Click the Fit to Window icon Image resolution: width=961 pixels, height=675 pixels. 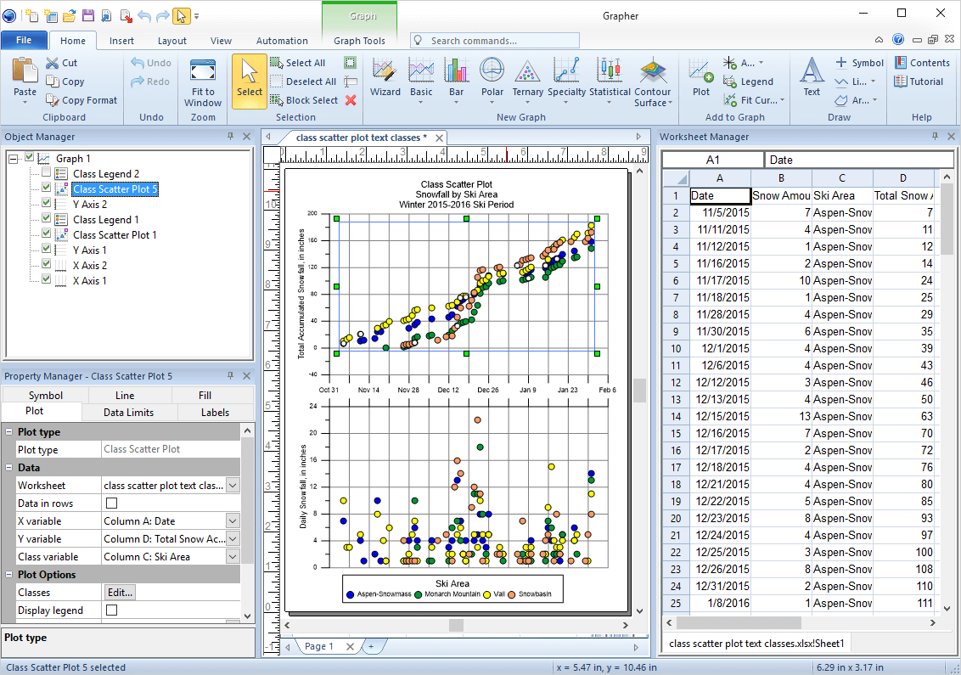pyautogui.click(x=202, y=82)
